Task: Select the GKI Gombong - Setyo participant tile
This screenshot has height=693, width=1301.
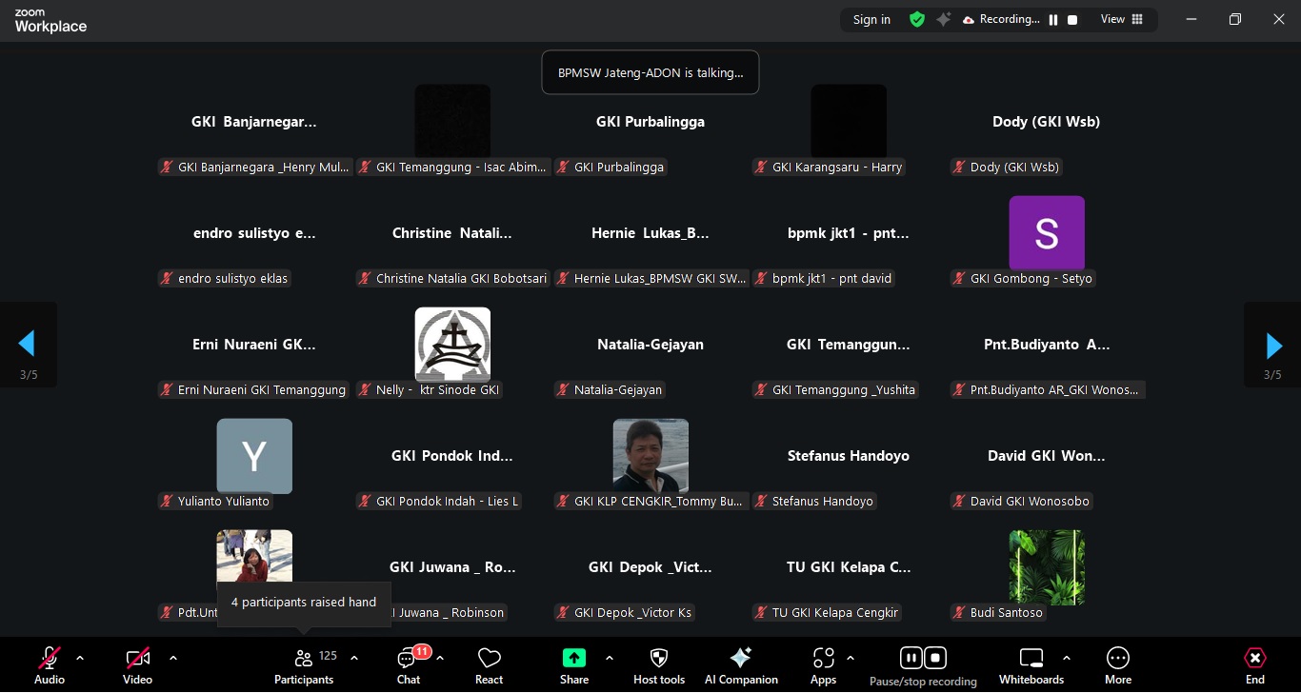Action: coord(1047,234)
